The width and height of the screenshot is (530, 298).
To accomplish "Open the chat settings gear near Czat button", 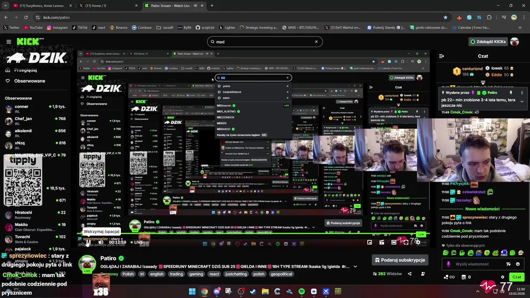I will 503,277.
